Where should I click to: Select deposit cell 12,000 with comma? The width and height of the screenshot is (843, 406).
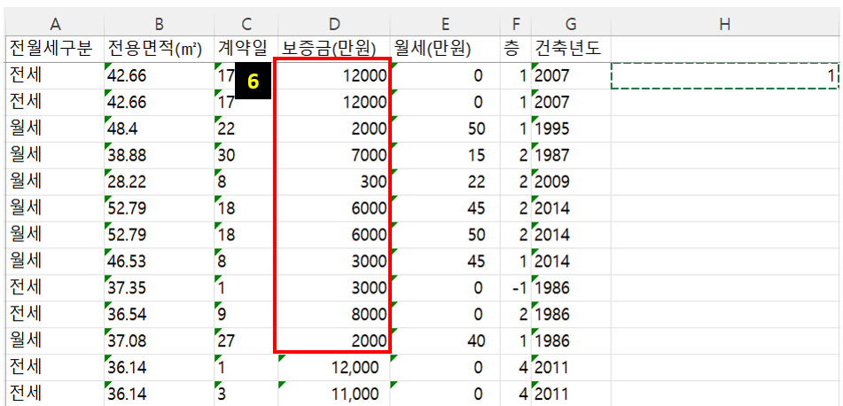334,368
